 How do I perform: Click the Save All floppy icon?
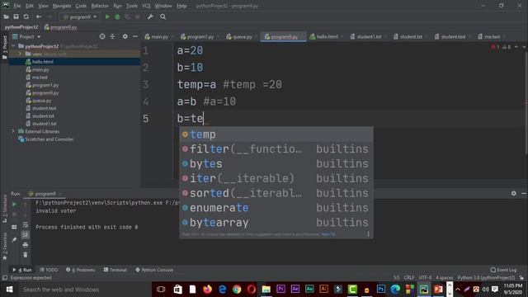16,16
